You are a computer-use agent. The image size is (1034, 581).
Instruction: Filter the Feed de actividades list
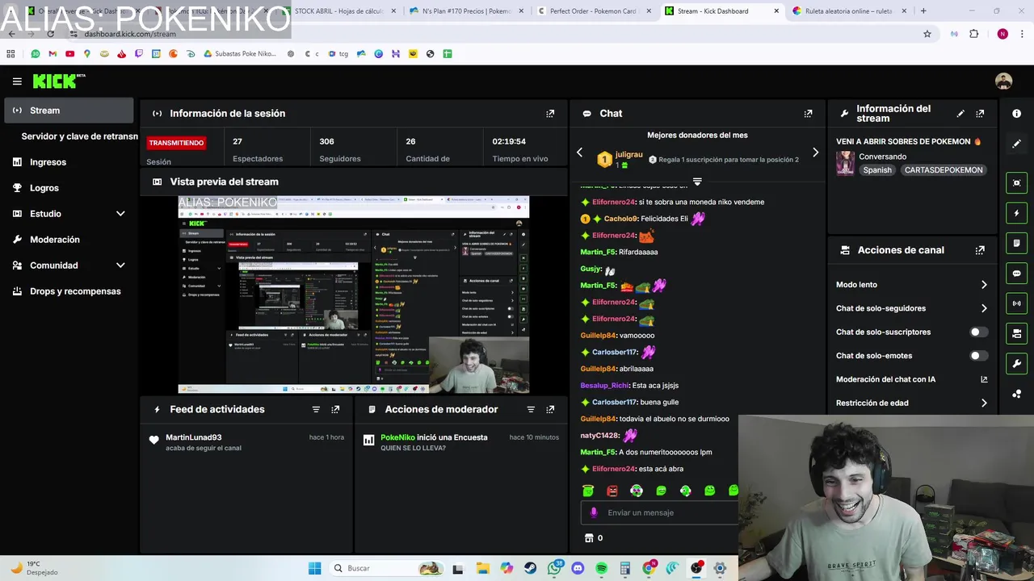[316, 410]
